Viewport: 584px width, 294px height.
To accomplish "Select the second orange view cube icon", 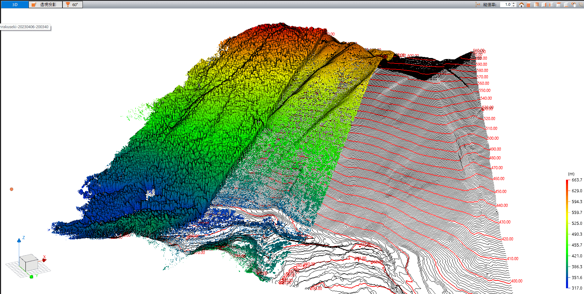I will (x=536, y=5).
